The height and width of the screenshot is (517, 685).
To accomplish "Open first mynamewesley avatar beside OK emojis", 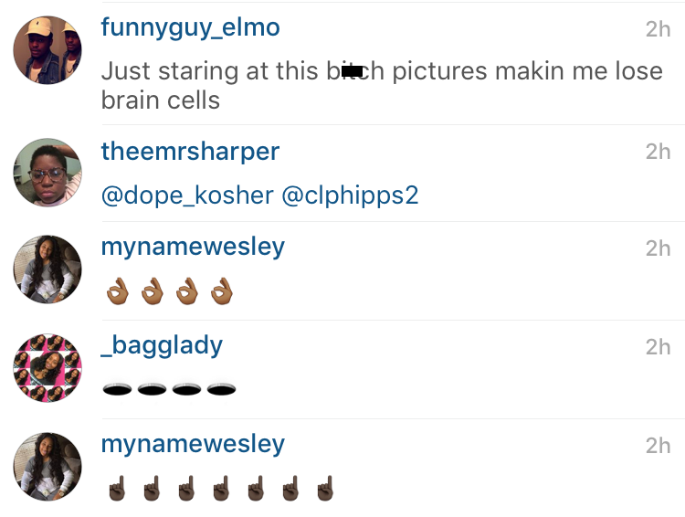I will pyautogui.click(x=47, y=269).
